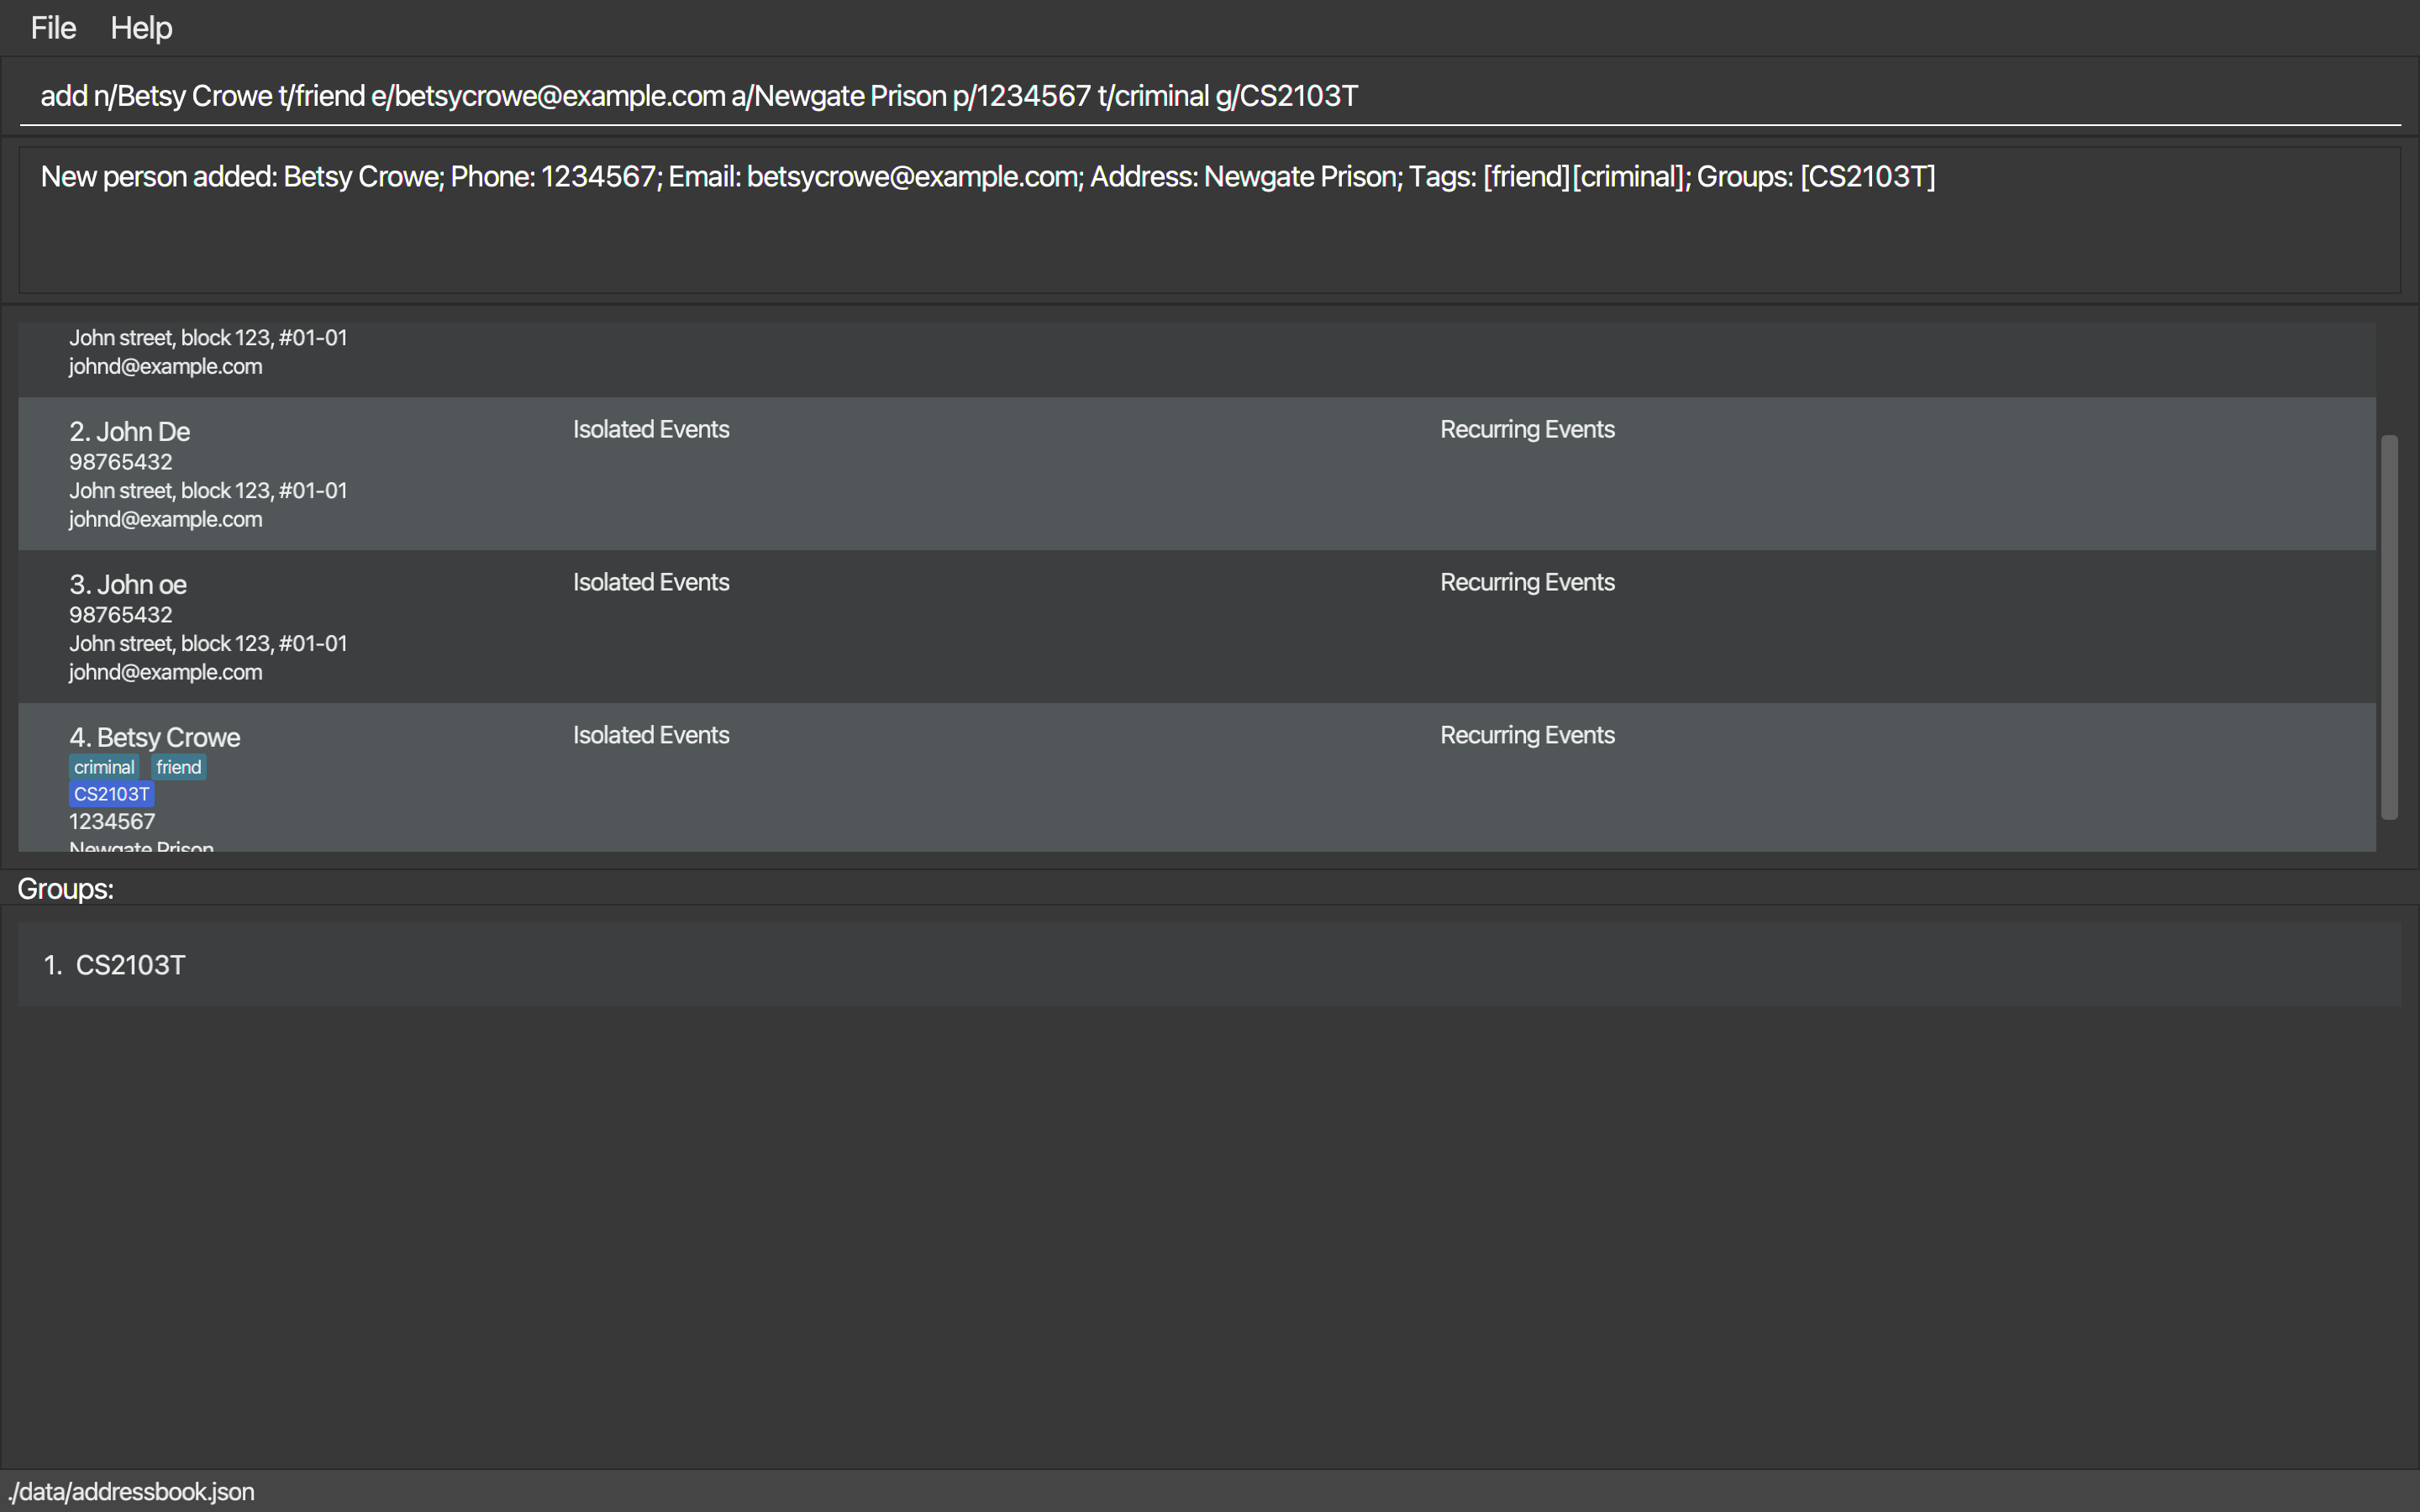Select CS2103T in the Groups list
Viewport: 2420px width, 1512px height.
click(x=130, y=965)
